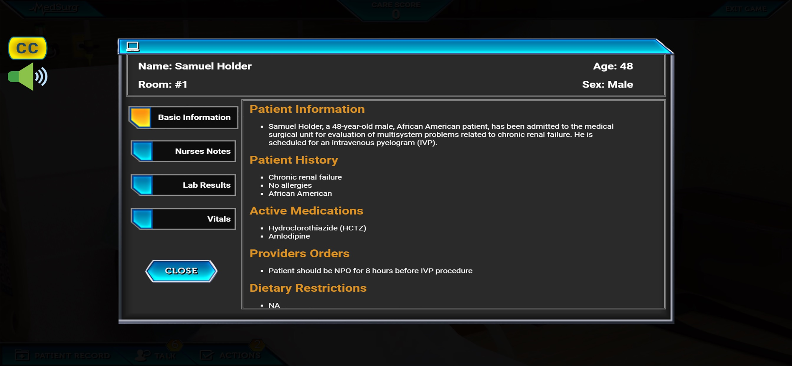Click the Sex: Male label
Image resolution: width=792 pixels, height=366 pixels.
click(608, 85)
